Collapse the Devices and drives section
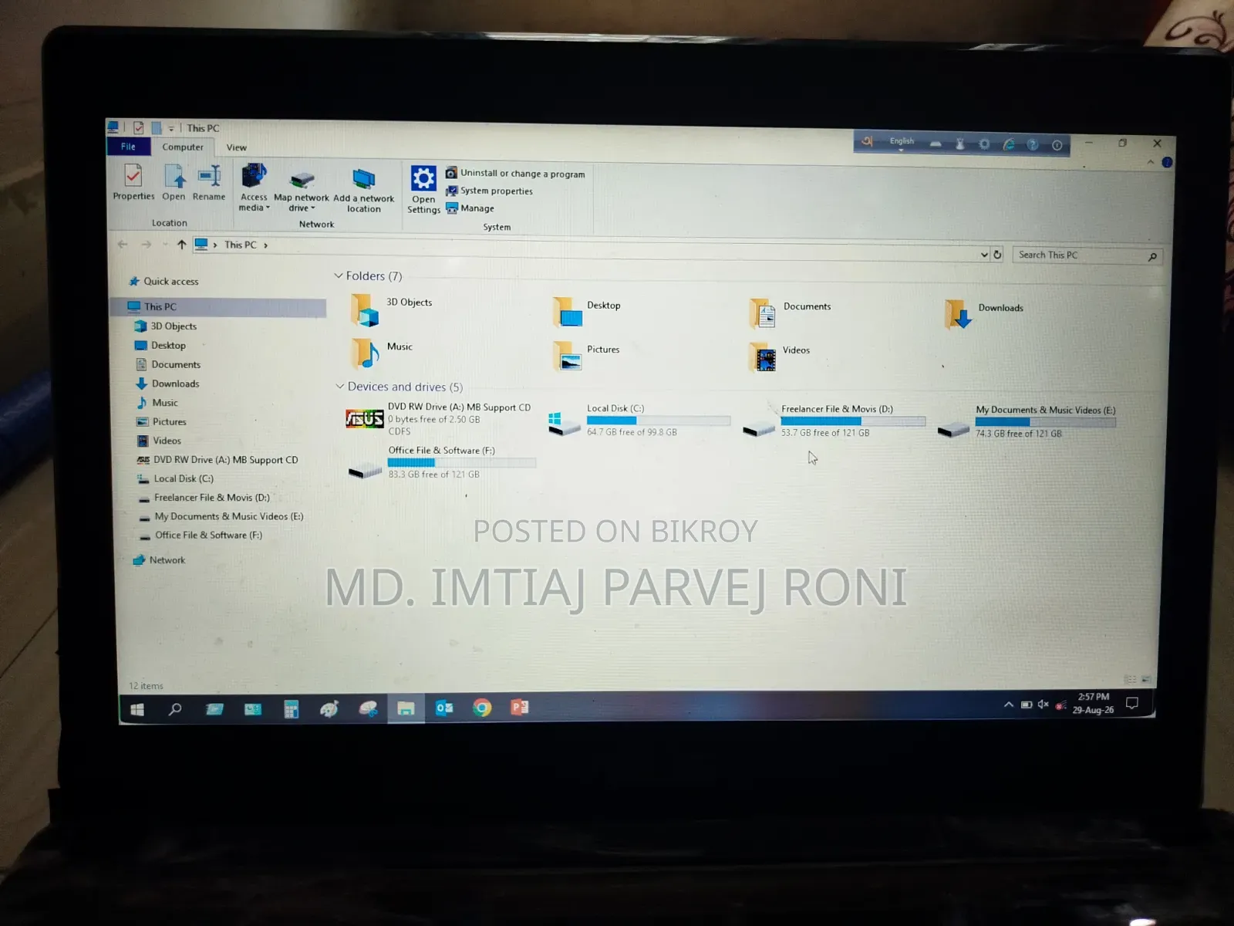Screen dimensions: 1234x926 (340, 386)
